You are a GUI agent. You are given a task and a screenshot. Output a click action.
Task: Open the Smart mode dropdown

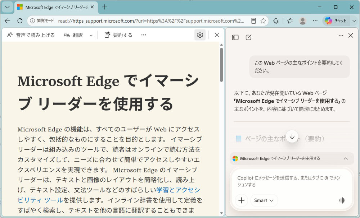tap(264, 200)
